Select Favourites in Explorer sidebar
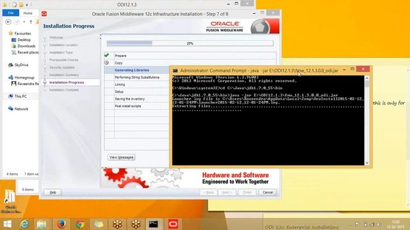This screenshot has width=410, height=230. click(x=22, y=33)
